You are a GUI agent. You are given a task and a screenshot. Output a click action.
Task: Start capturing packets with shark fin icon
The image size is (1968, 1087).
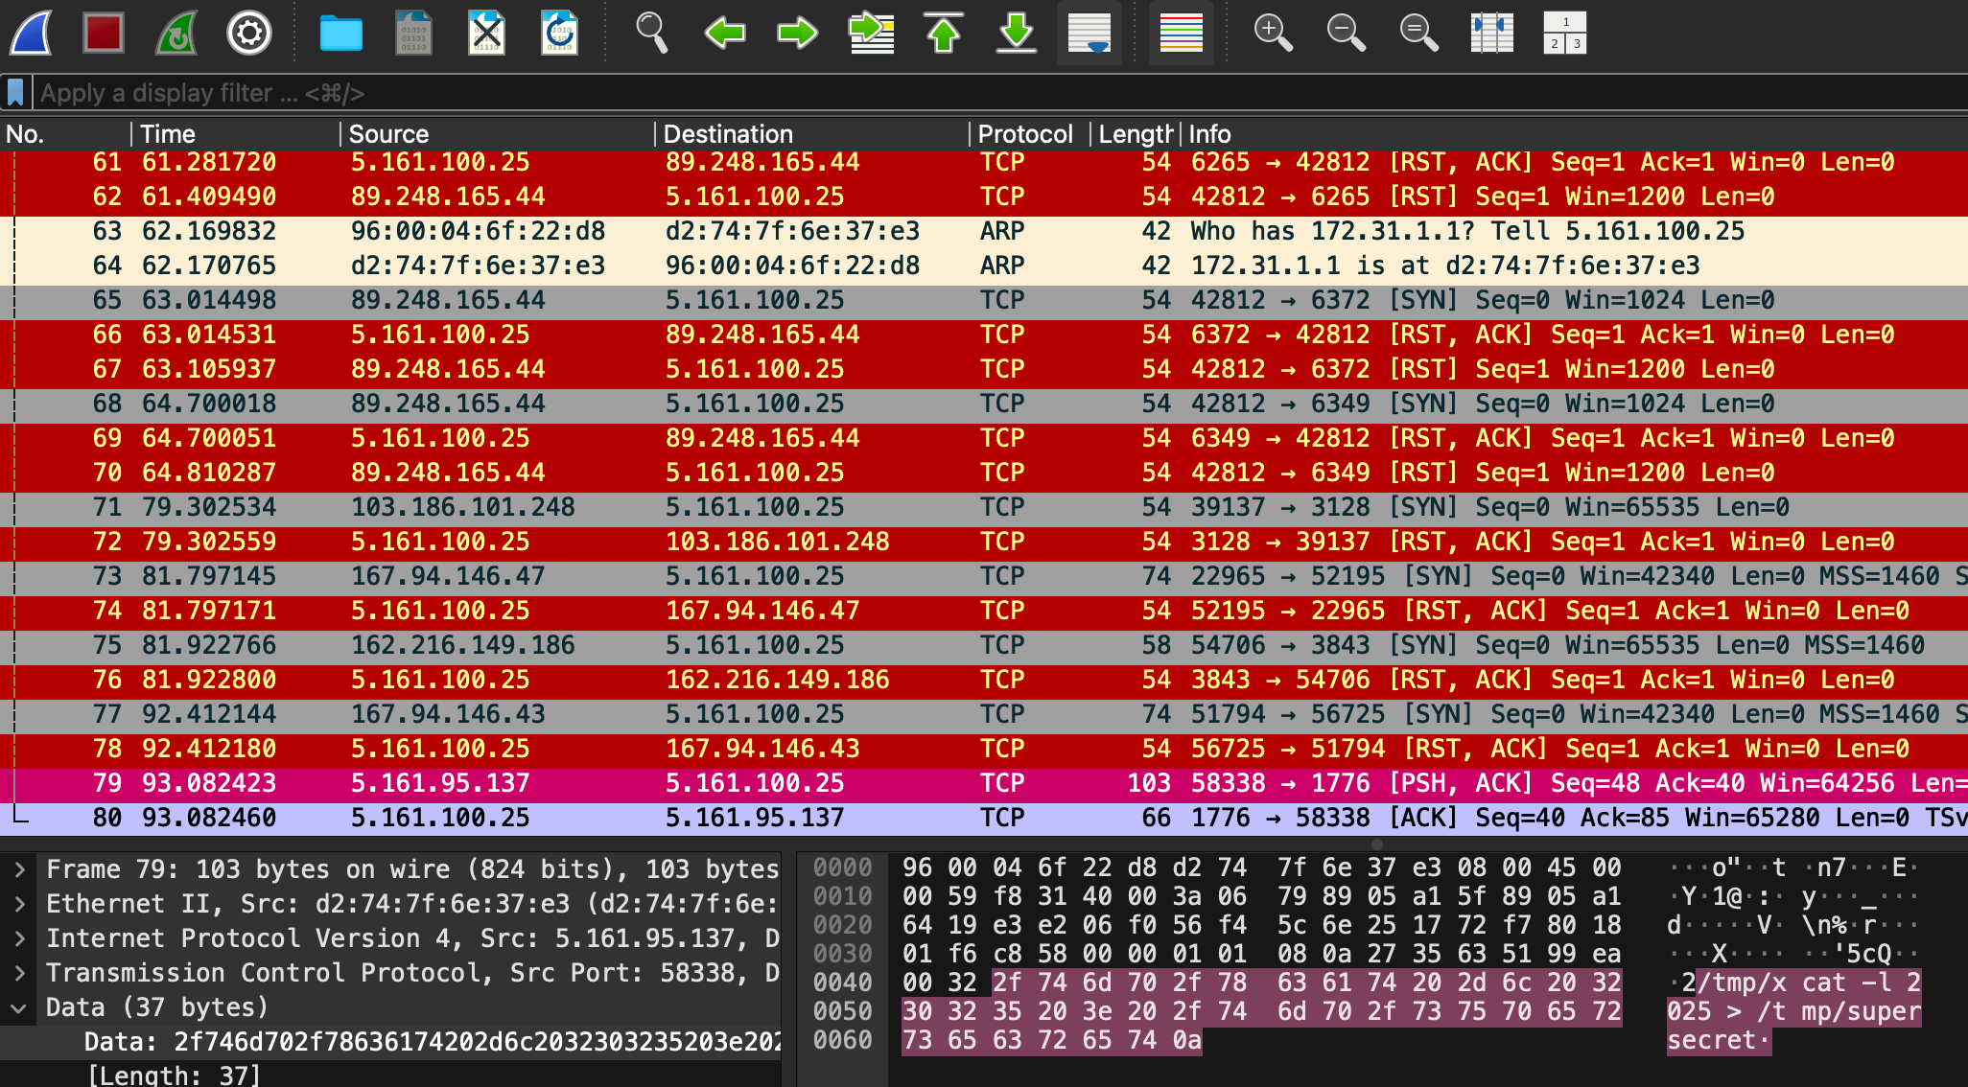pos(31,34)
